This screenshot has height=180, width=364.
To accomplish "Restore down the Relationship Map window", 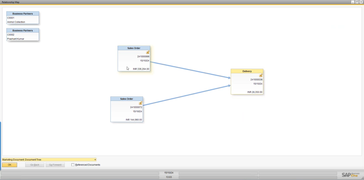I will 357,2.
